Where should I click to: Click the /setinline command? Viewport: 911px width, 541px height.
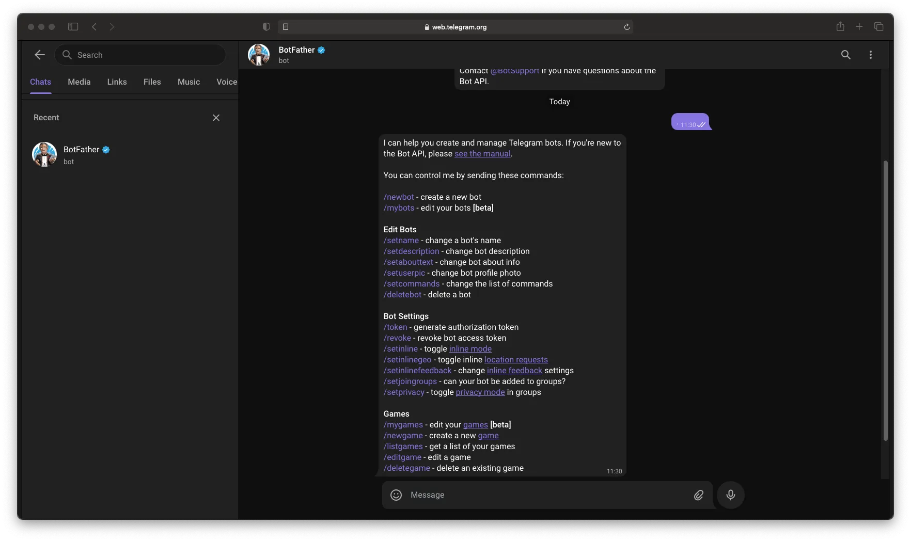pyautogui.click(x=401, y=349)
